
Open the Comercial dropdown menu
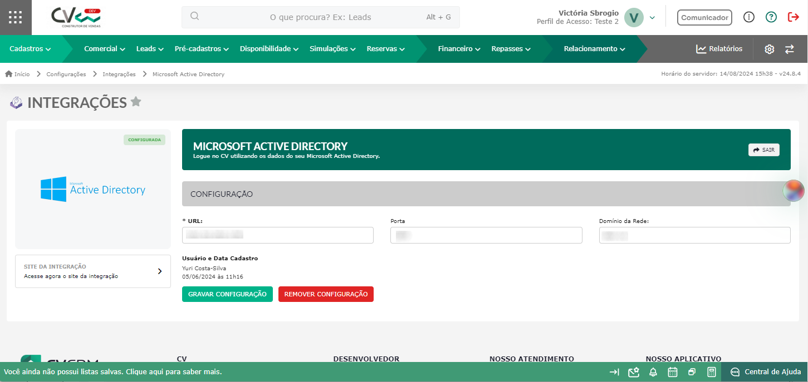click(x=105, y=49)
